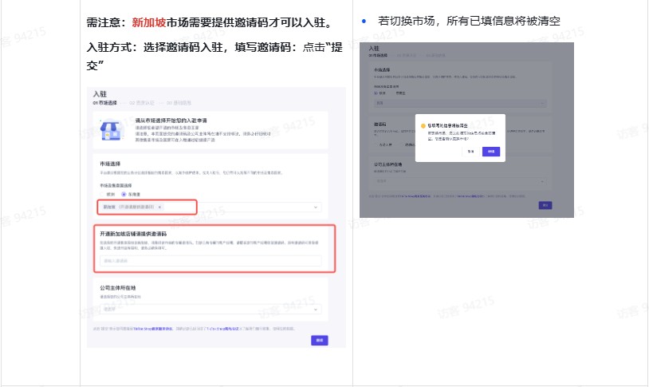Click the storefront illustration icon in the banner
This screenshot has width=649, height=387.
108,130
